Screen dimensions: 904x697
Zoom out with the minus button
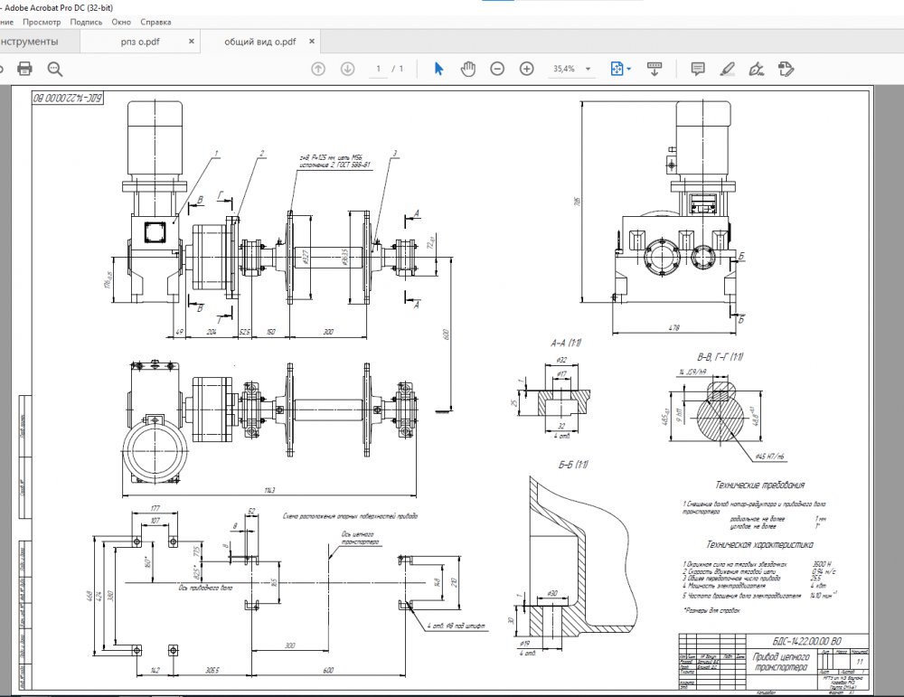click(497, 69)
